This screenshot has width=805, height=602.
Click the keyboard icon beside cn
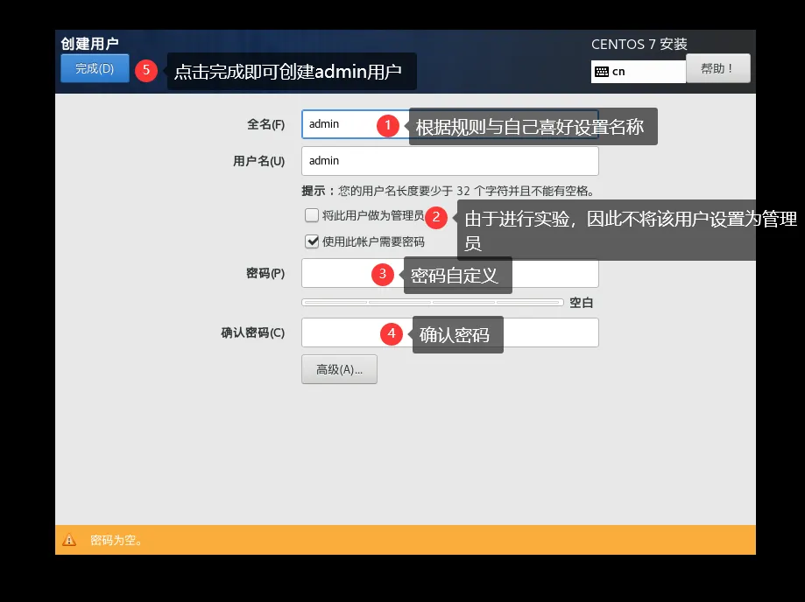[602, 72]
